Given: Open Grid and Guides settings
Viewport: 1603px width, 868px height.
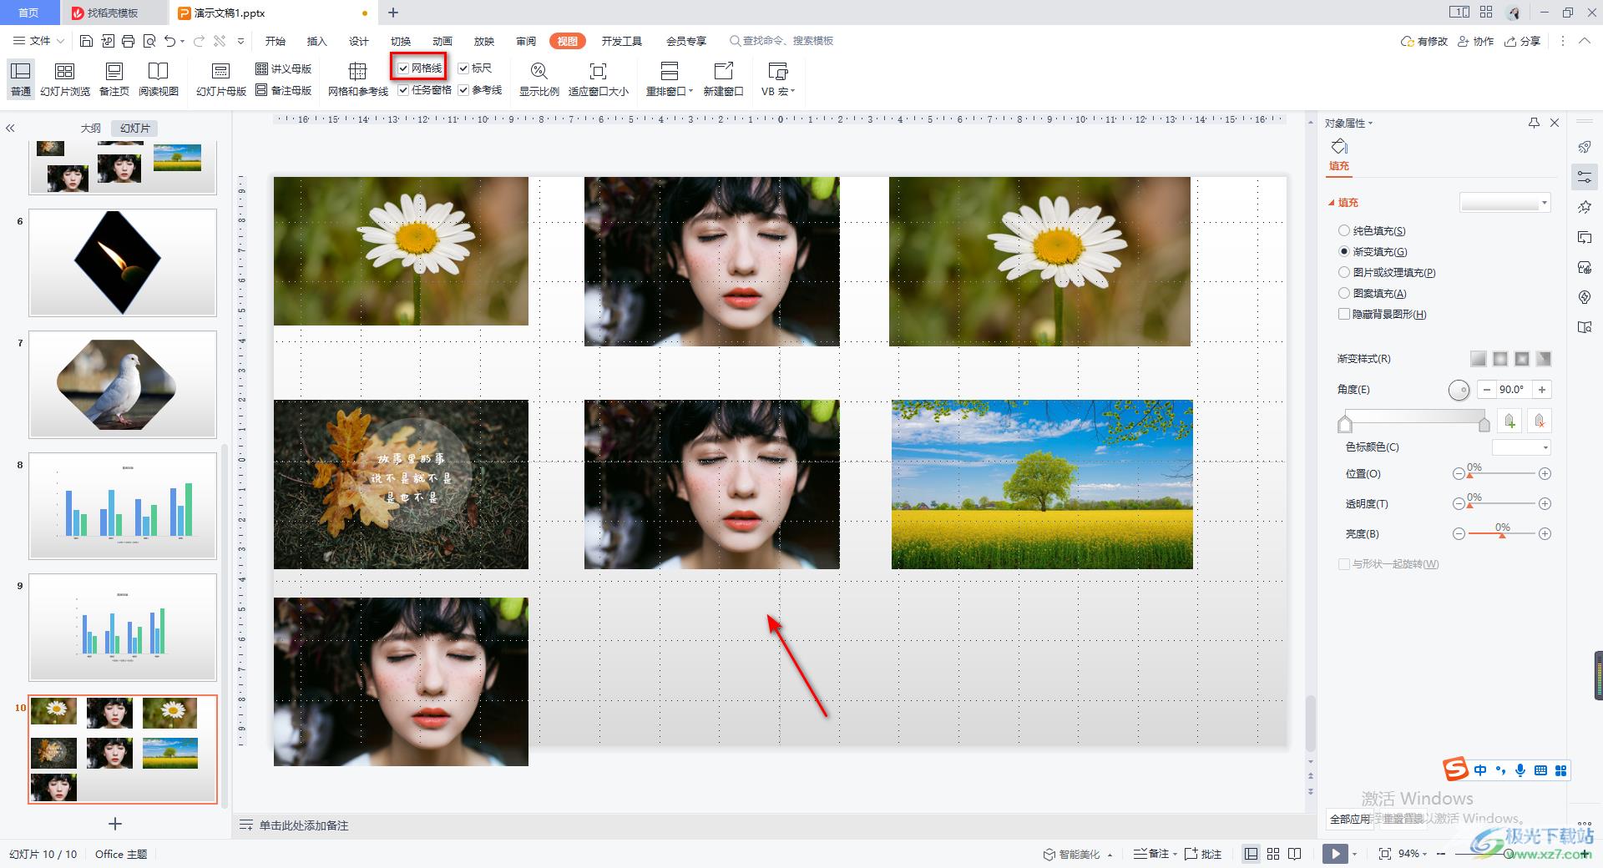Looking at the screenshot, I should [358, 79].
